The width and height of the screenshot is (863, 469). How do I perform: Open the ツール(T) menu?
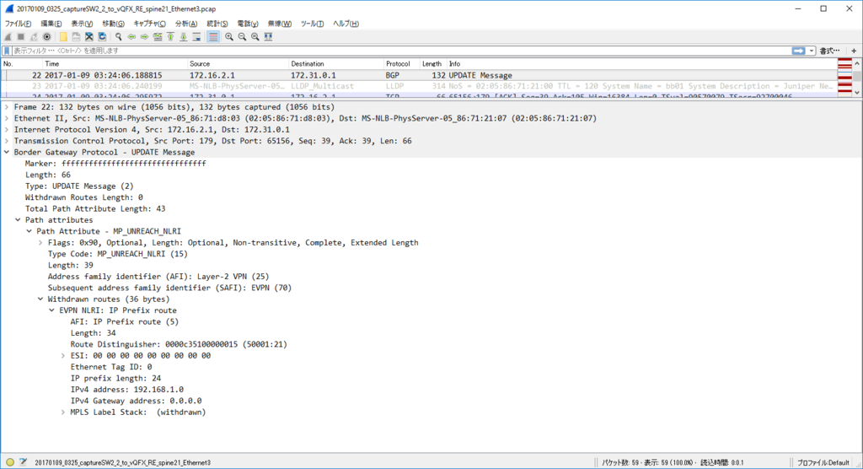click(x=312, y=24)
